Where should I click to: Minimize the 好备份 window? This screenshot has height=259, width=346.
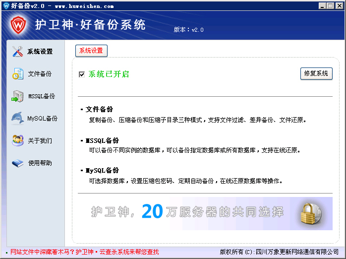pyautogui.click(x=322, y=6)
